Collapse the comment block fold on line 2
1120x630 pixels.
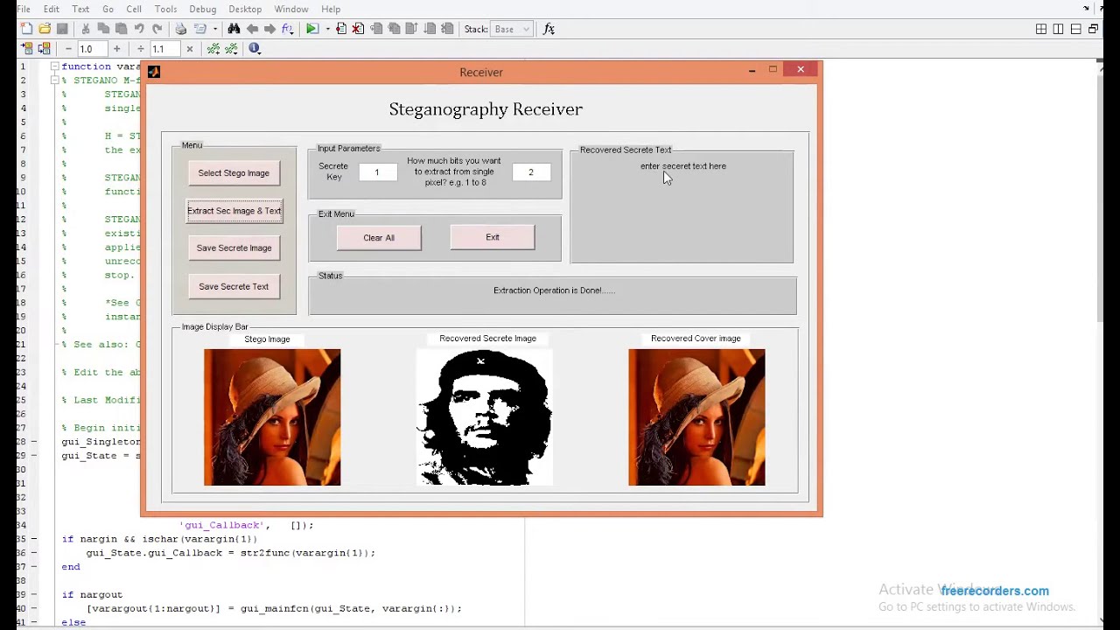pyautogui.click(x=54, y=80)
